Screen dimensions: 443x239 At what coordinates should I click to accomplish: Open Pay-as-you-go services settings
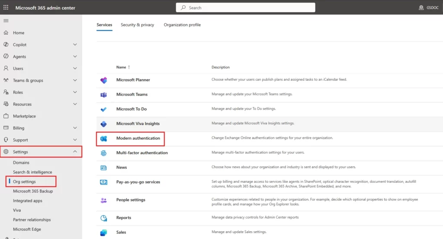tap(138, 182)
